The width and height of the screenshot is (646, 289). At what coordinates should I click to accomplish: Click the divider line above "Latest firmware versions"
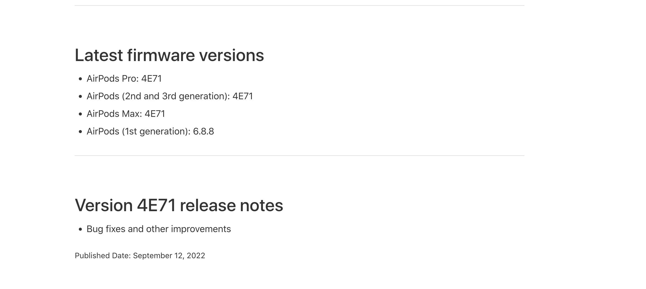299,5
